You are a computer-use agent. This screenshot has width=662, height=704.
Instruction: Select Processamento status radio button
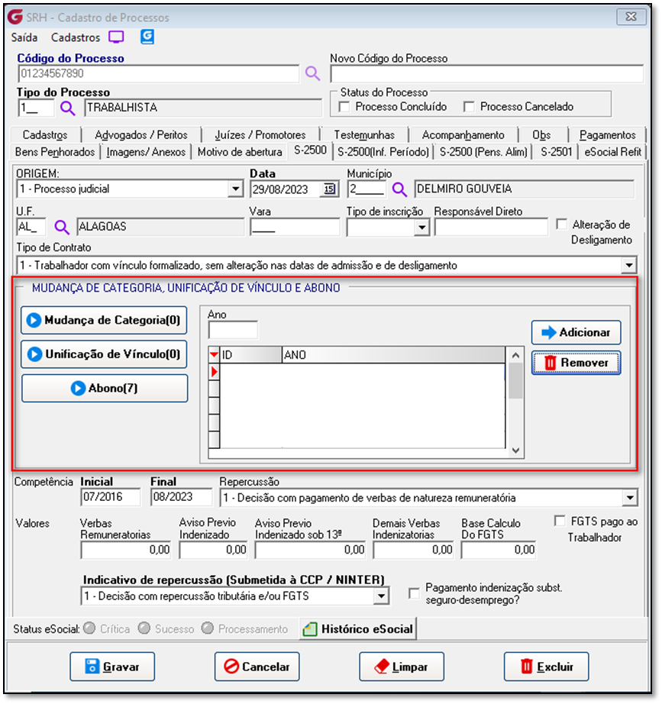pyautogui.click(x=208, y=628)
